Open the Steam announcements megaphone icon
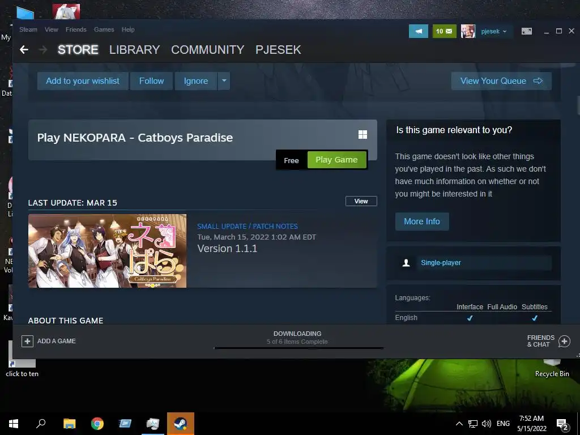The image size is (580, 435). pyautogui.click(x=419, y=32)
